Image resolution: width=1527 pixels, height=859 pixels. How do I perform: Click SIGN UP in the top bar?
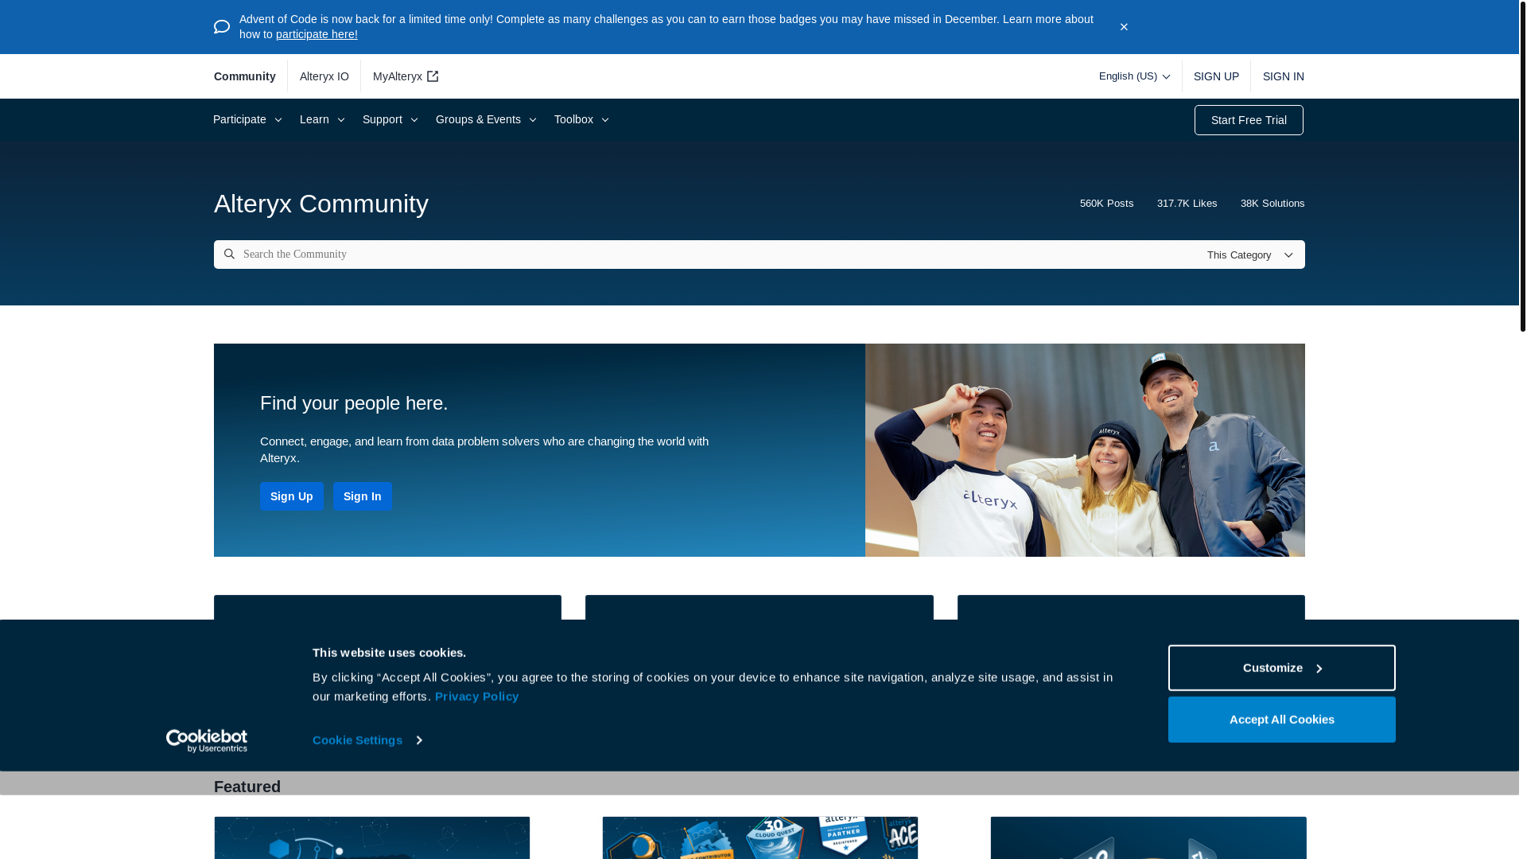pos(1216,76)
